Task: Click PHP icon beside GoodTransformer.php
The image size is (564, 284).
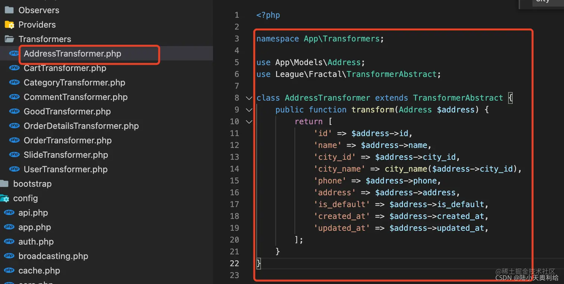Action: pyautogui.click(x=14, y=111)
